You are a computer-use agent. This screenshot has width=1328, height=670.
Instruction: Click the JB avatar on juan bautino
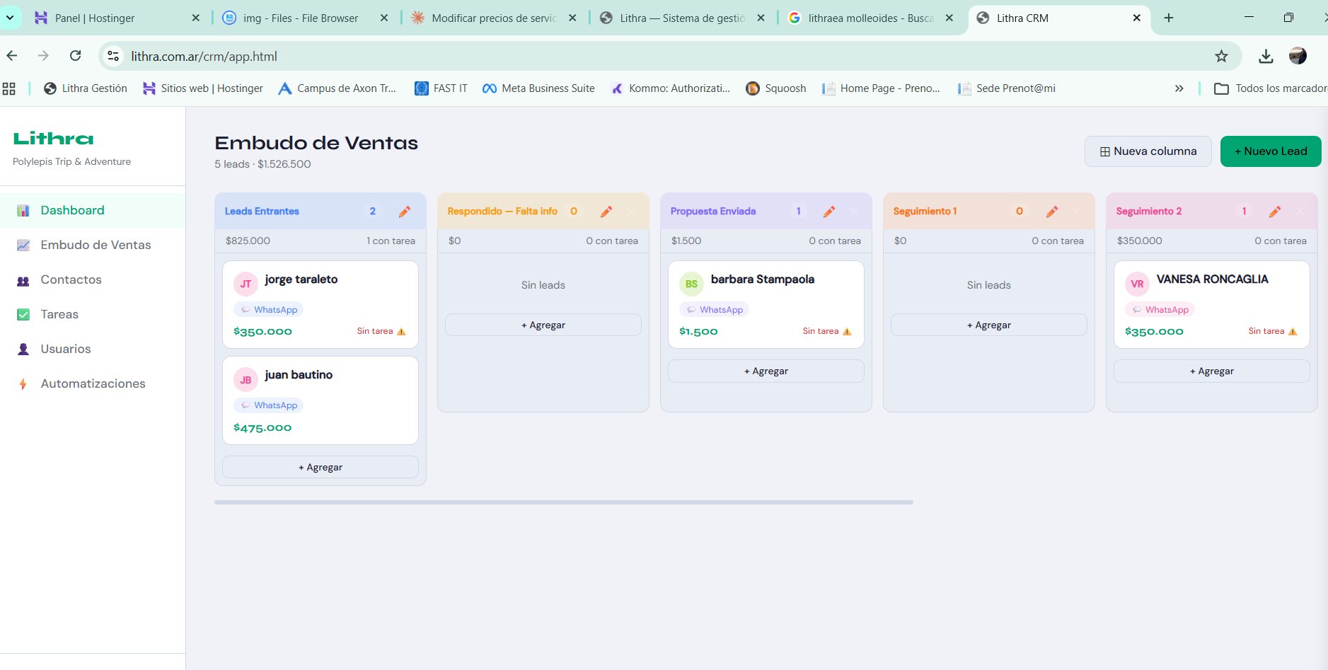pyautogui.click(x=246, y=380)
